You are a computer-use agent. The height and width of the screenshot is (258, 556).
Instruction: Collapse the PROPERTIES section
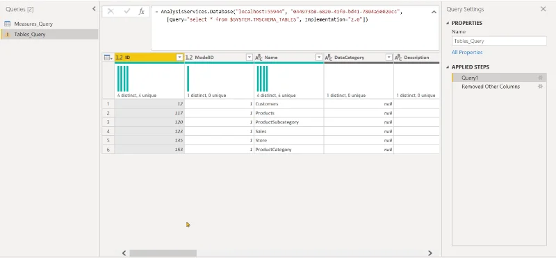[x=448, y=23]
